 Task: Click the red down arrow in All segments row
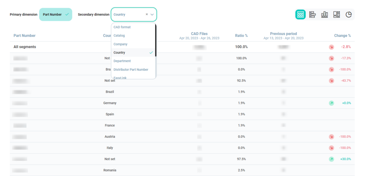pyautogui.click(x=331, y=47)
